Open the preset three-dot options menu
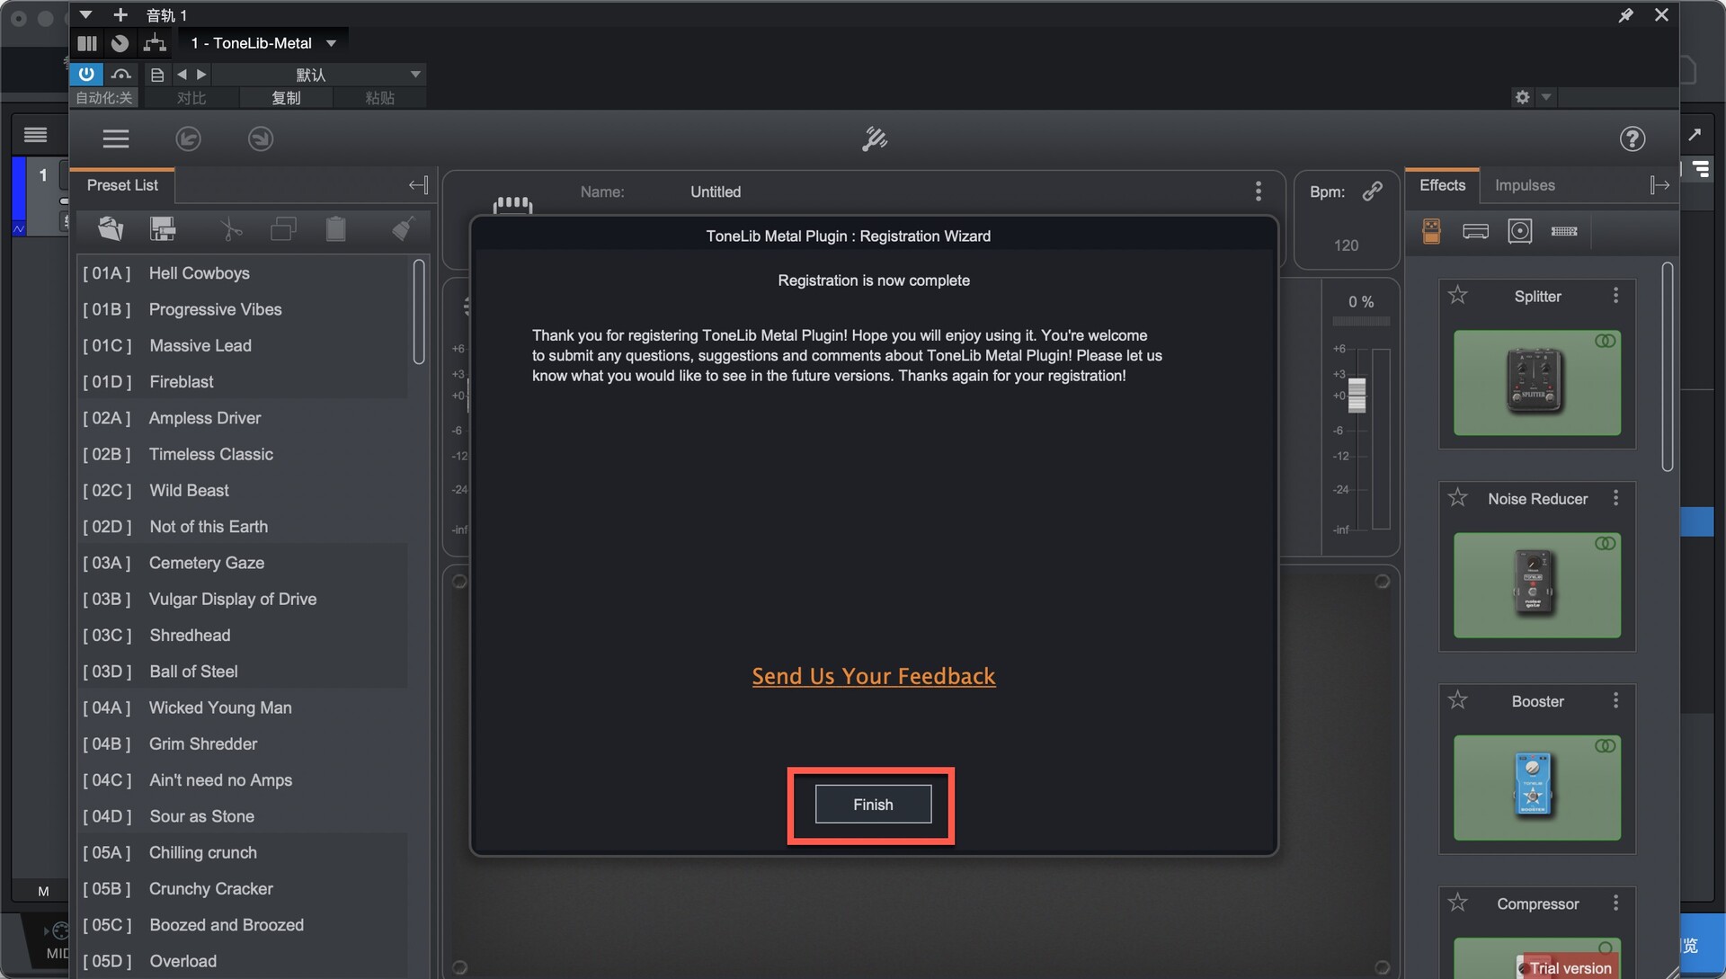The height and width of the screenshot is (979, 1726). 1258,191
